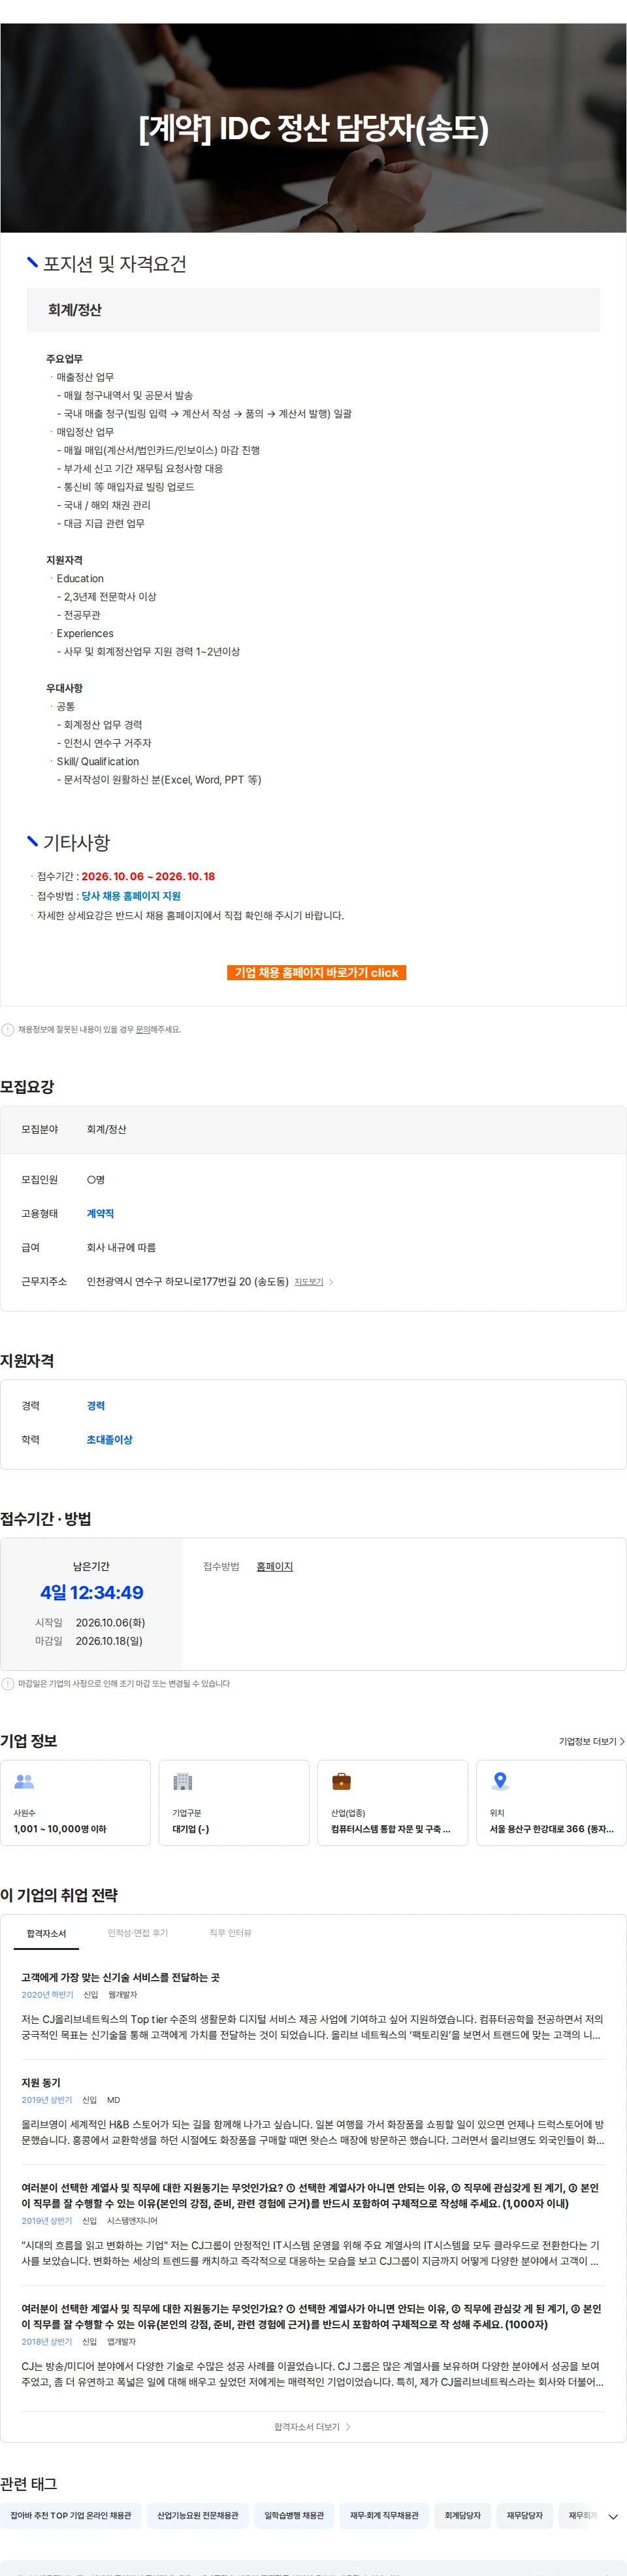Switch to the 인적성·면접 후기 tab
This screenshot has width=627, height=2576.
[137, 1933]
